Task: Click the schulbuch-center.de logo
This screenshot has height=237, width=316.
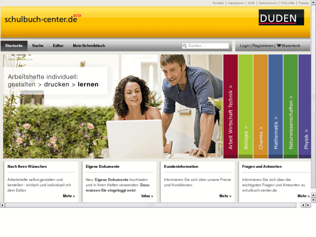Action: click(x=43, y=19)
